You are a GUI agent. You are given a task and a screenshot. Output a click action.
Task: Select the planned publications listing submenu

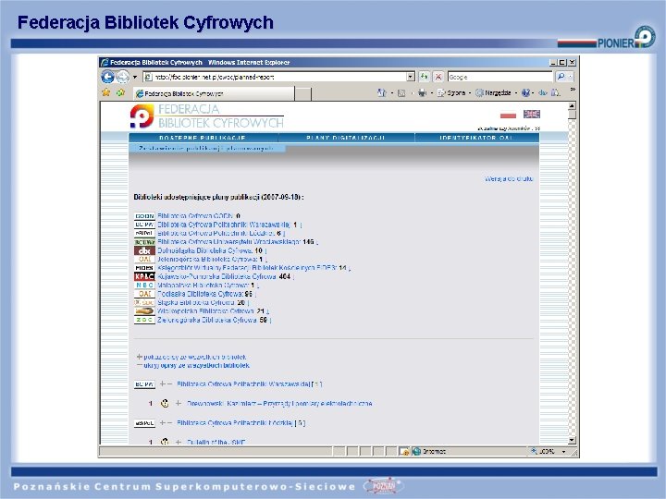[x=206, y=148]
